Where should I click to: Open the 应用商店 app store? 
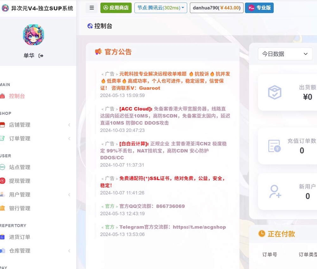[x=116, y=8]
